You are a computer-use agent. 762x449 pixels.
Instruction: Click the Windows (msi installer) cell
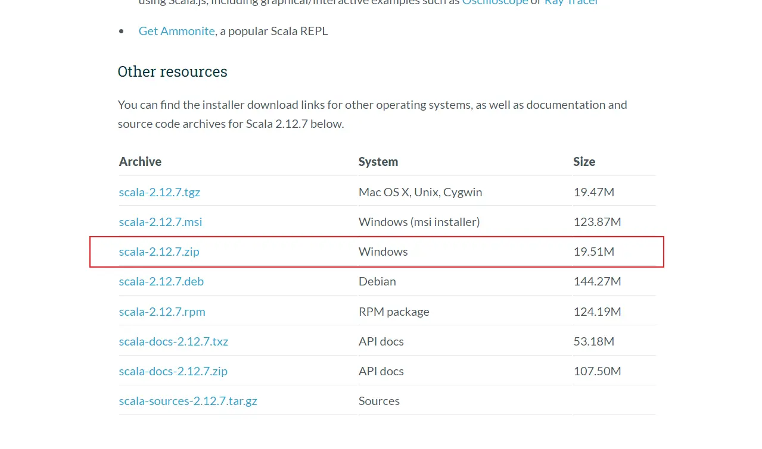click(x=419, y=222)
